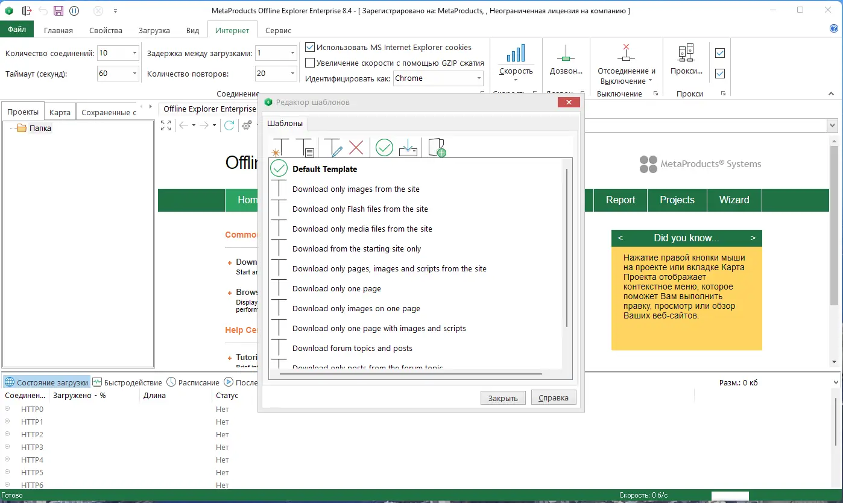Click the browser back arrow icon

(x=184, y=125)
